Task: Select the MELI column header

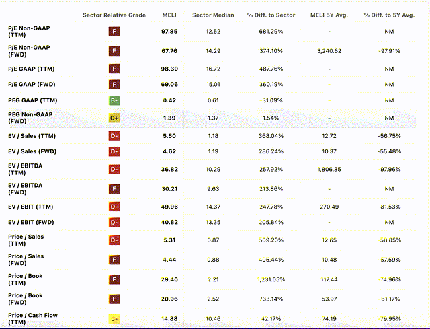Action: point(170,15)
